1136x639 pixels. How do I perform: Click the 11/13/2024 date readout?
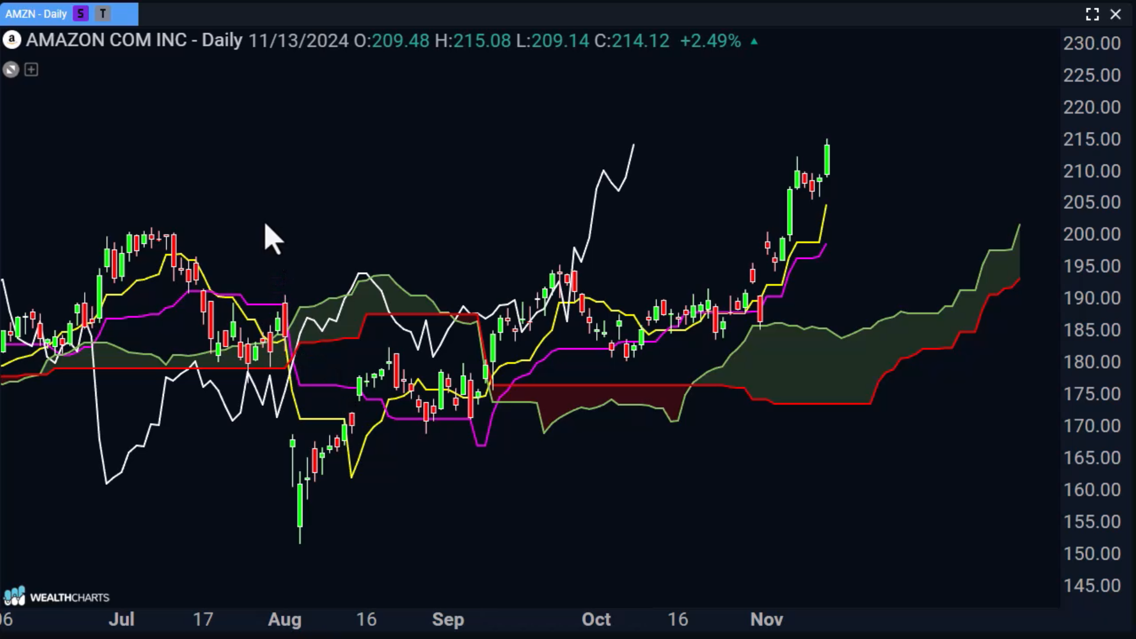[298, 41]
